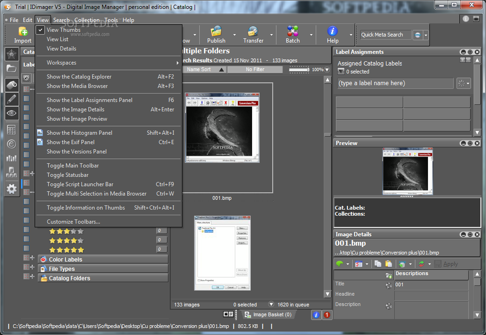The width and height of the screenshot is (486, 335).
Task: Select the spider-web catalog icon in sidebar
Action: click(12, 55)
